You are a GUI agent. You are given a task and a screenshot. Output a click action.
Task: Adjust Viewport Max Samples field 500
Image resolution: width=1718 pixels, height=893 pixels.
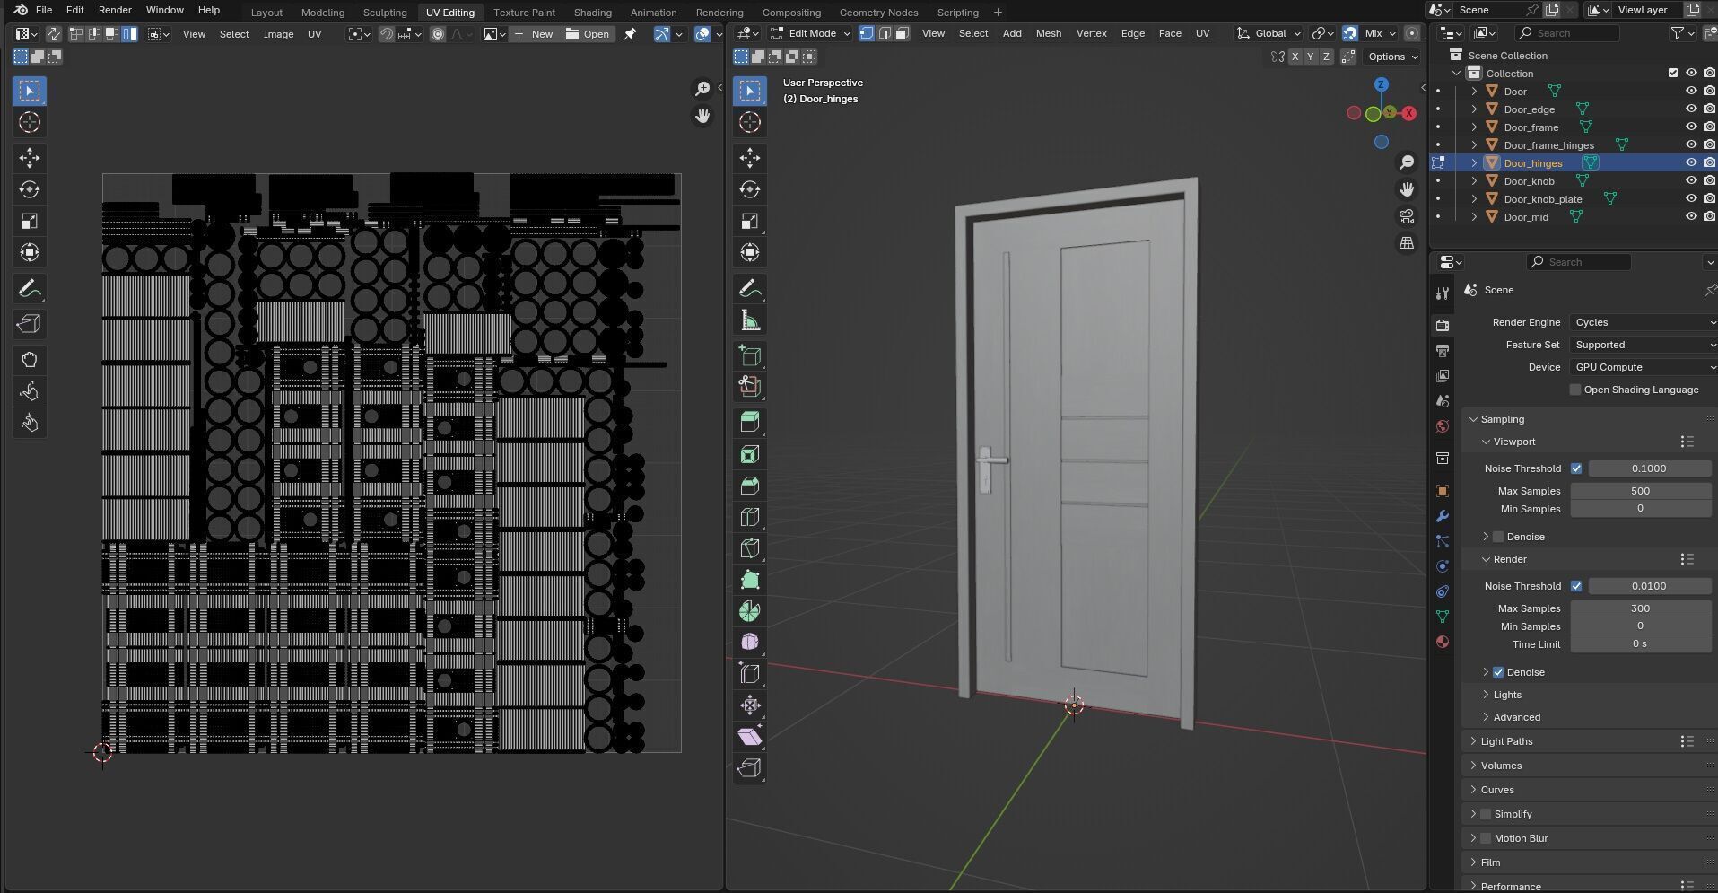[x=1640, y=491]
